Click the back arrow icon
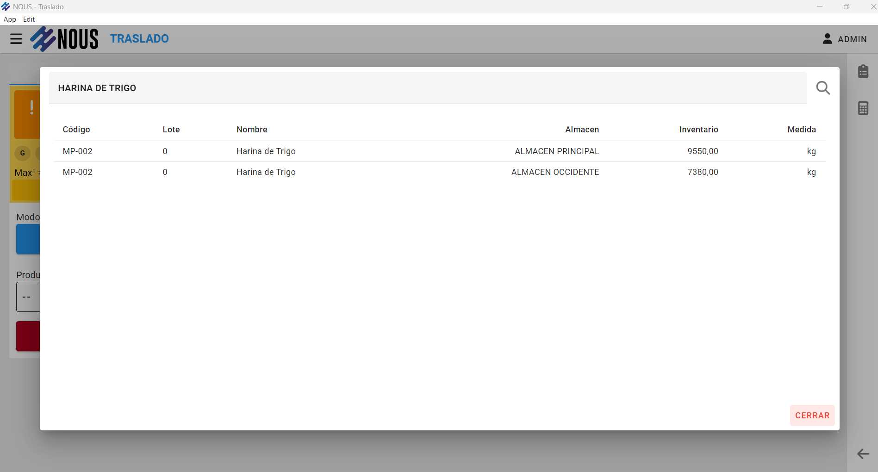878x472 pixels. coord(863,454)
